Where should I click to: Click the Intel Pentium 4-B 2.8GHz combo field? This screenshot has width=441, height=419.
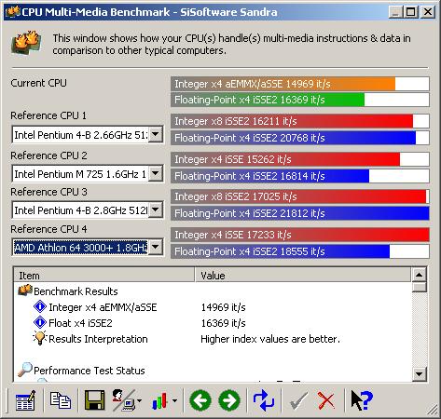pos(88,209)
